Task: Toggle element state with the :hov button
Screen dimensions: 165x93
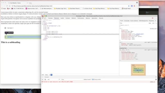Action: point(150,23)
